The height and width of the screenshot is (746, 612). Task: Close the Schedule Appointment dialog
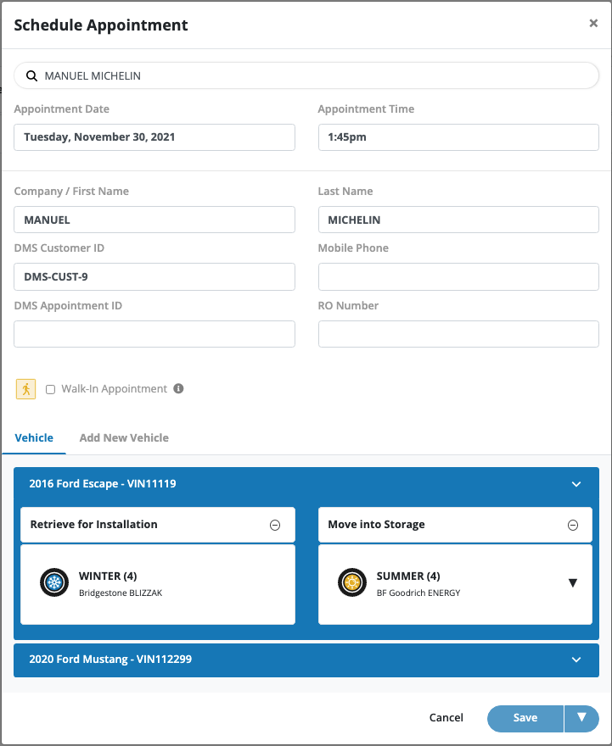point(593,23)
